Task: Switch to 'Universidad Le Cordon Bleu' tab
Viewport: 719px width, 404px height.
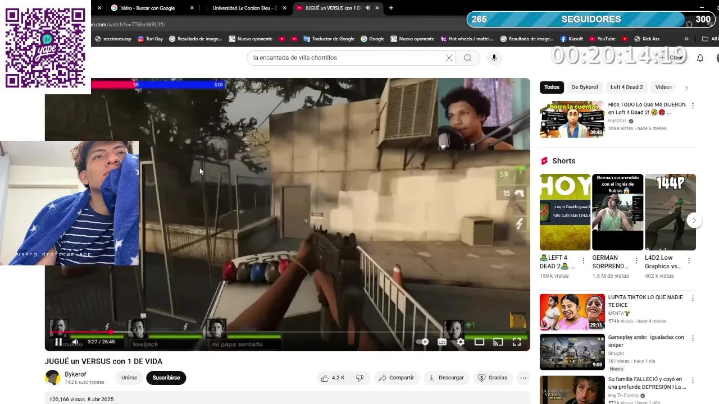Action: coord(244,8)
